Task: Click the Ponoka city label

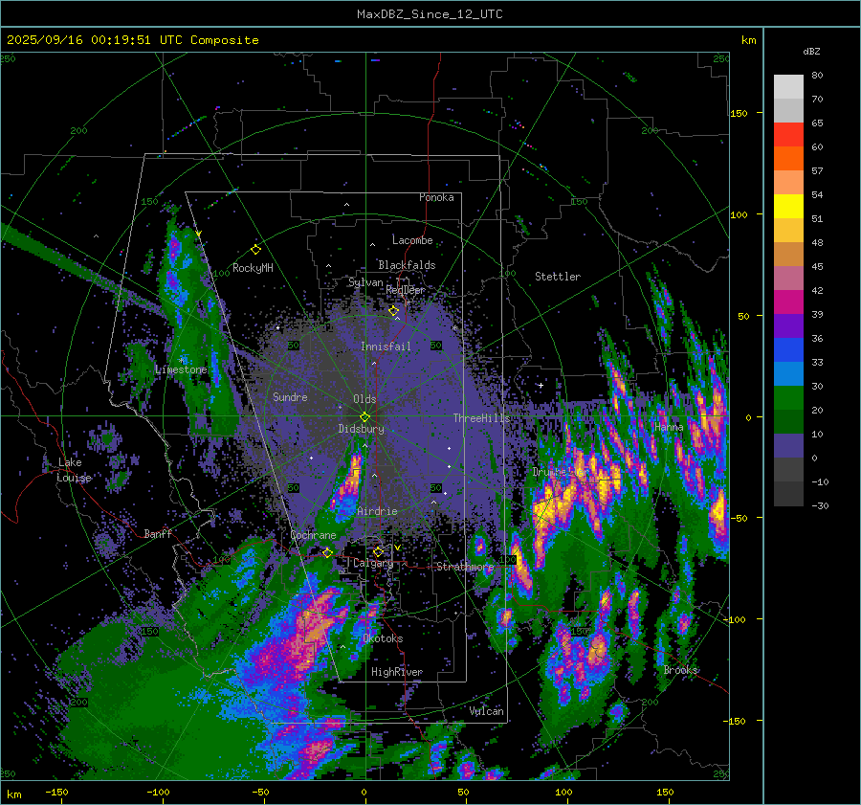Action: click(436, 197)
